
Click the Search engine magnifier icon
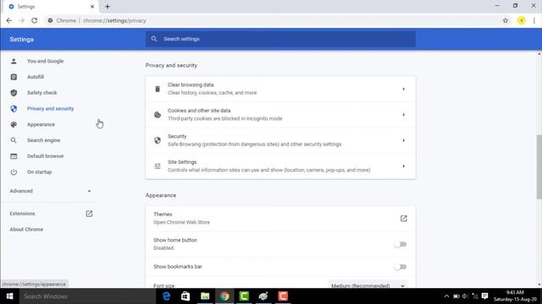pyautogui.click(x=14, y=140)
